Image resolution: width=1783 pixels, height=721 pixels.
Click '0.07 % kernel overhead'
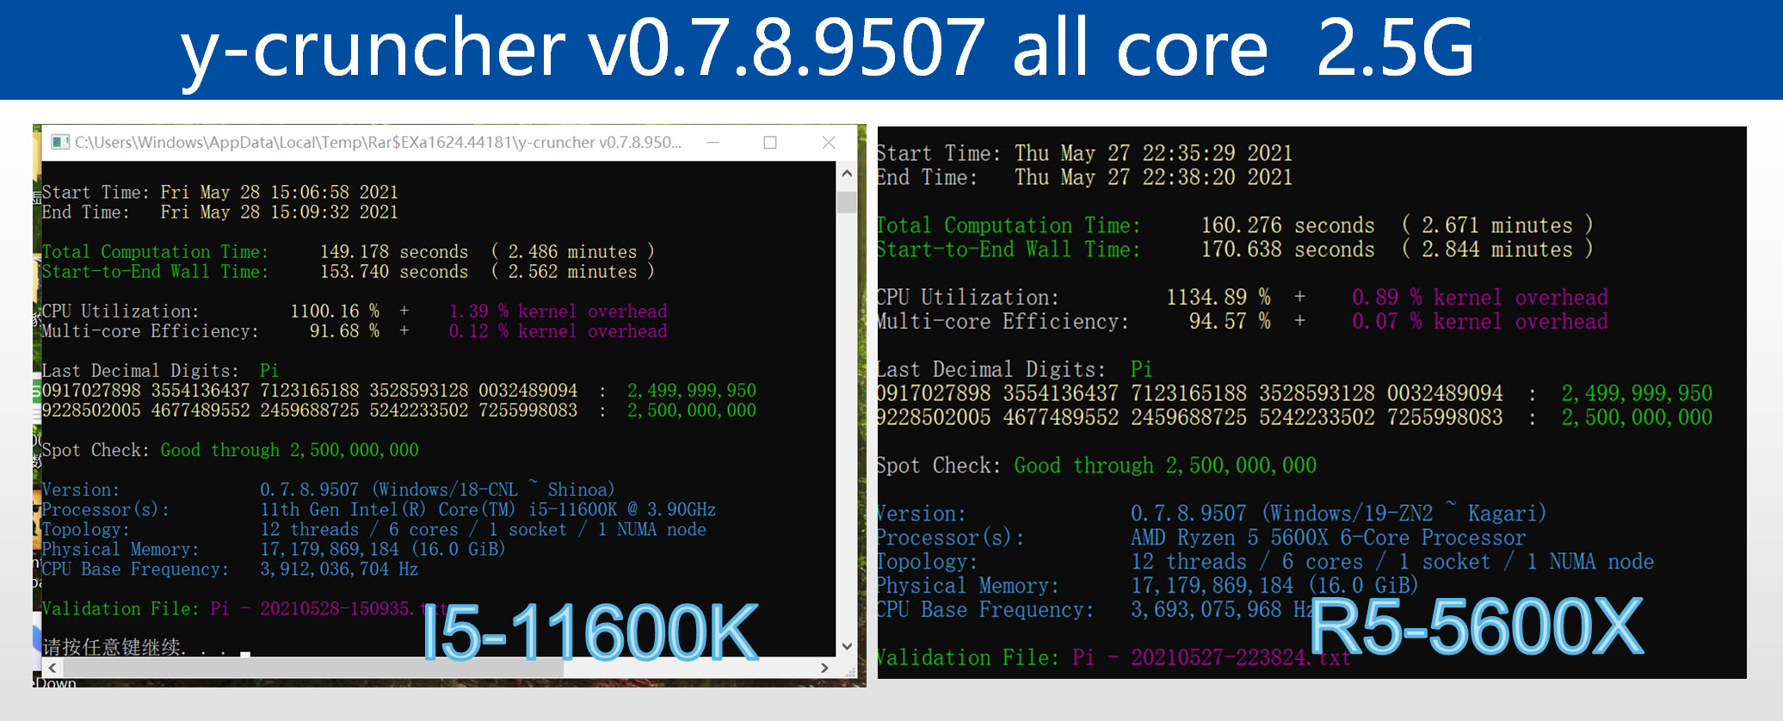pos(1480,321)
